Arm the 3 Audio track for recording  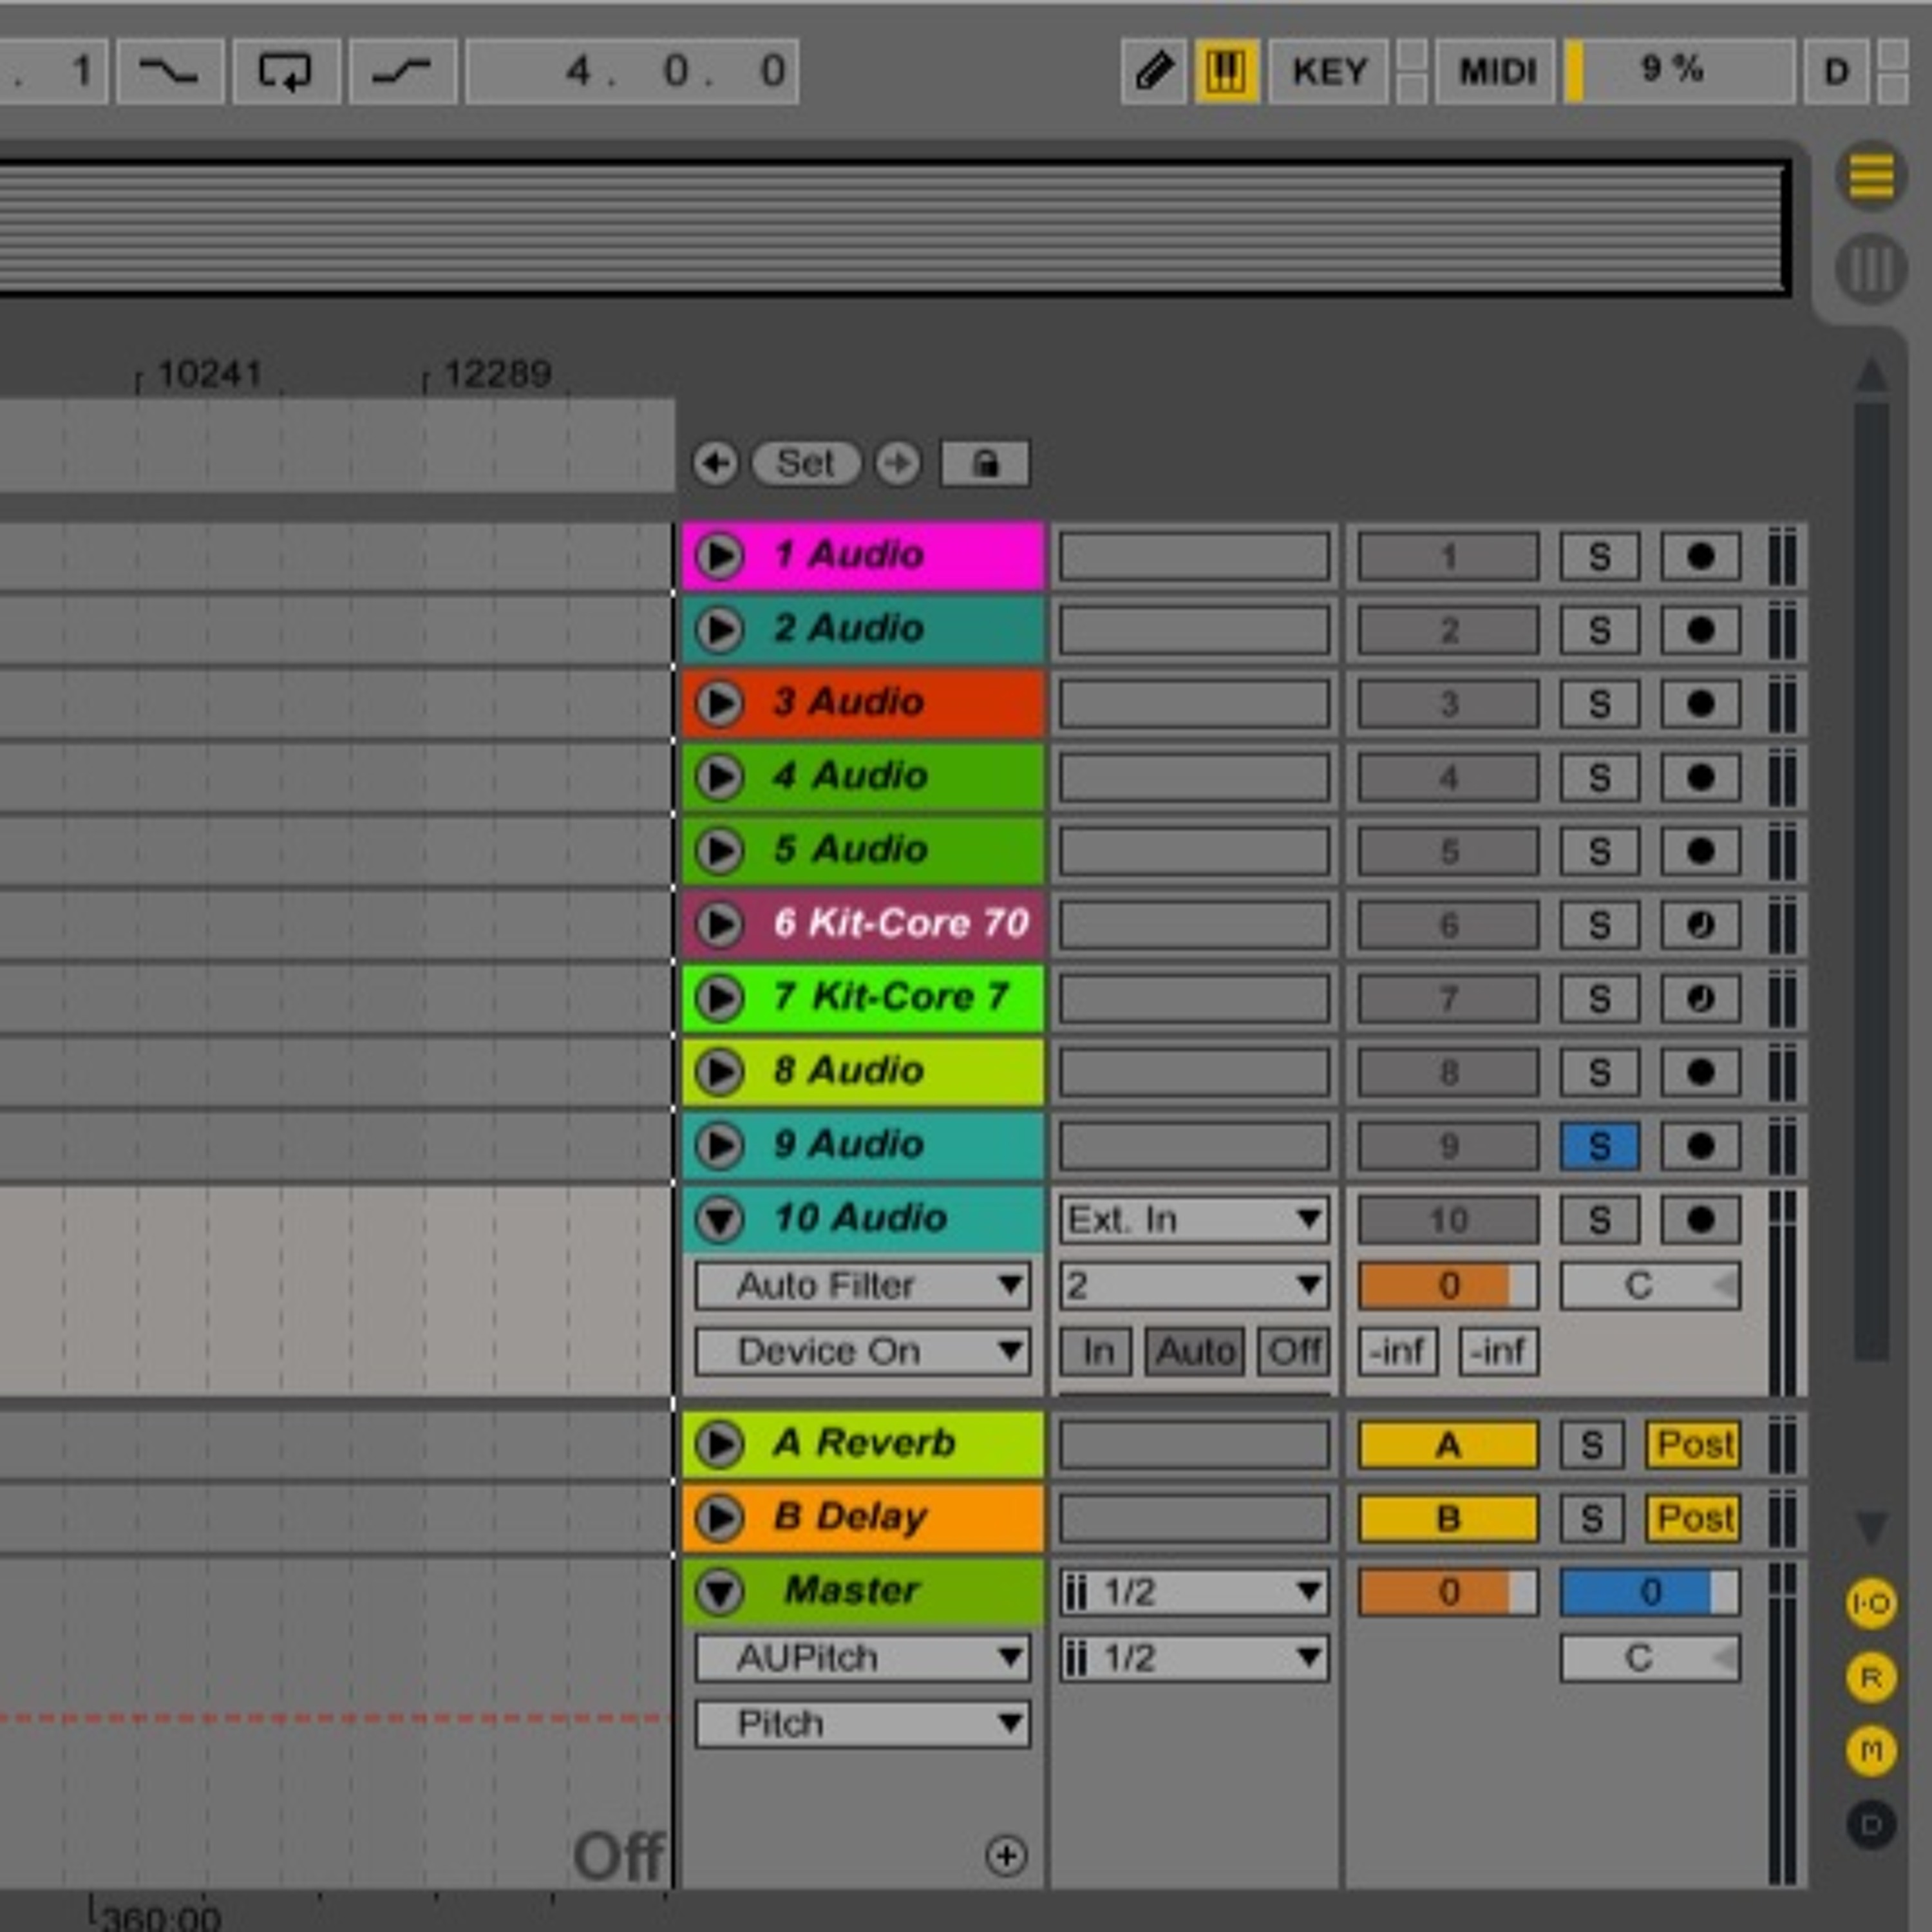(x=1700, y=704)
